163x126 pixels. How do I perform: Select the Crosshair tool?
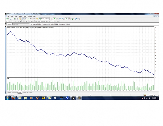[x=10, y=21]
